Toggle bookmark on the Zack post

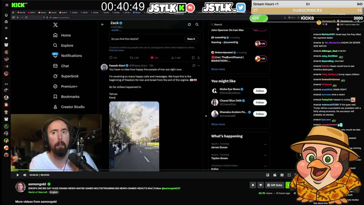pos(193,58)
